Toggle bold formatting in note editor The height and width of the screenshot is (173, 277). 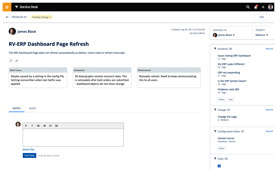[x=26, y=126]
